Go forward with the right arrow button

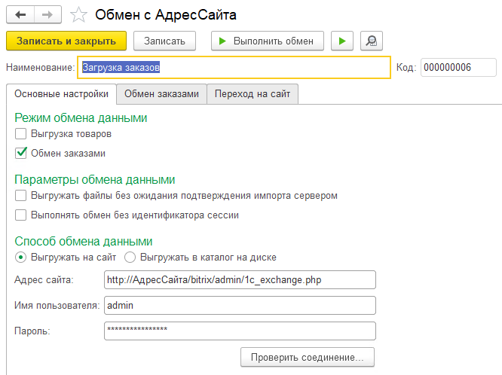pos(47,15)
